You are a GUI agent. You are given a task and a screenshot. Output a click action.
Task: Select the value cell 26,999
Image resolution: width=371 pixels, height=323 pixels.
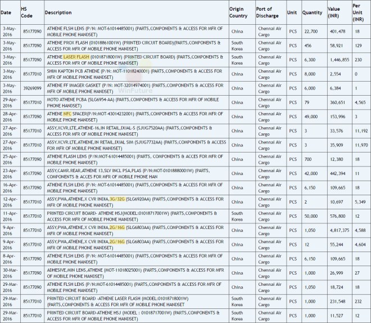(x=337, y=273)
